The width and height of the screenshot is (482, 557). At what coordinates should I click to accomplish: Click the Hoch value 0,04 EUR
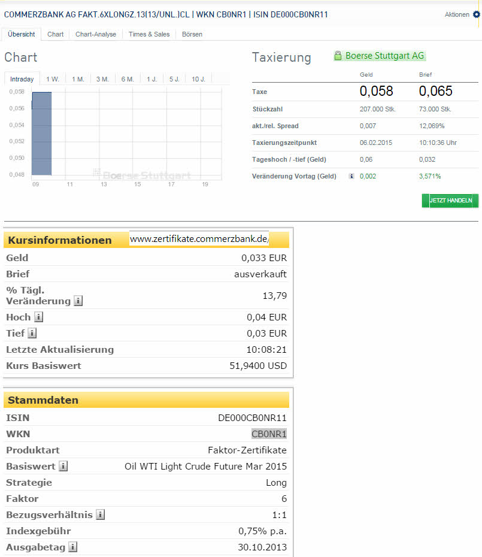[x=267, y=317]
